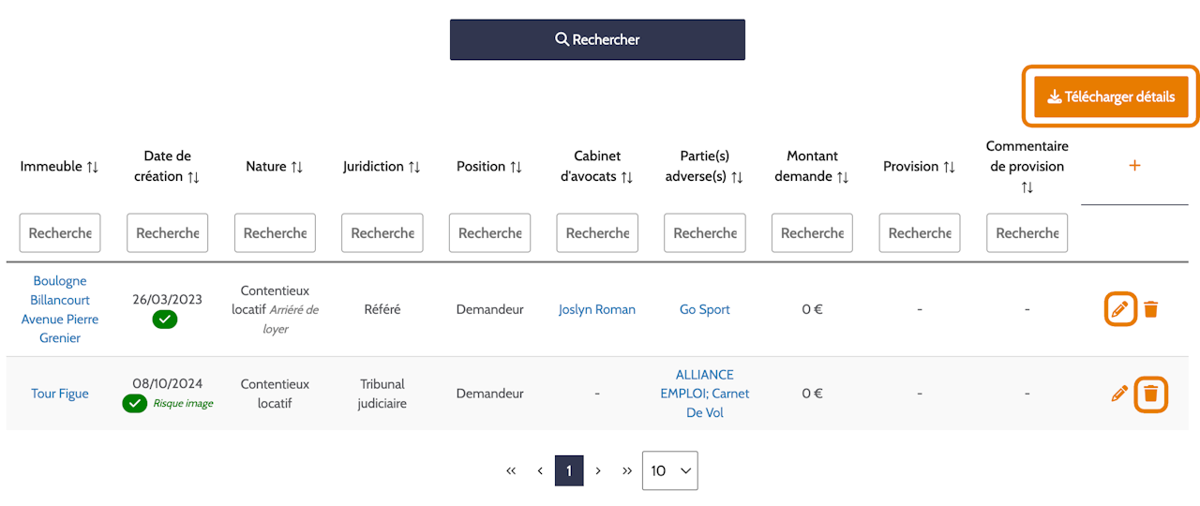1200x506 pixels.
Task: Open the rows-per-page dropdown showing 10
Action: 670,470
